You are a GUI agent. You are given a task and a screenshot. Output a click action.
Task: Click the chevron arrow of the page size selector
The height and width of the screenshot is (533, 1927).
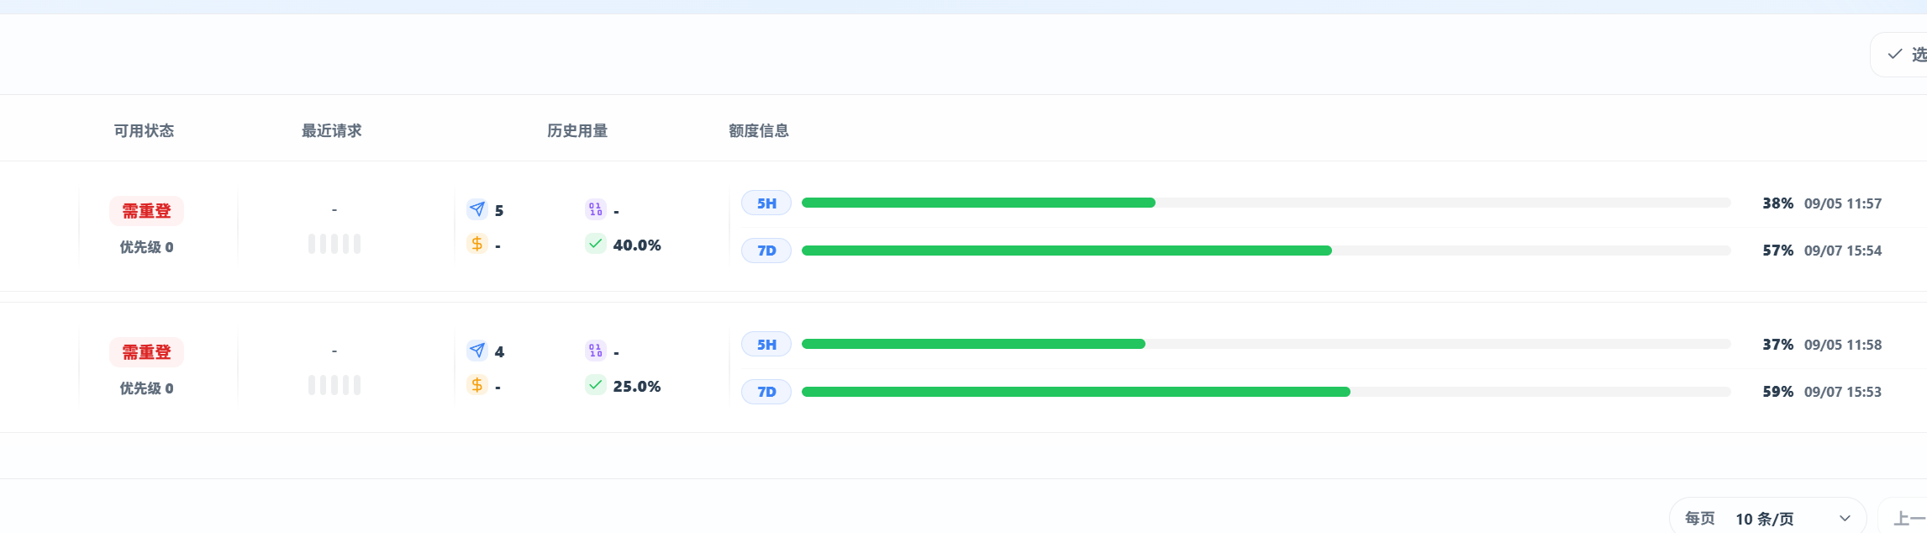point(1845,519)
